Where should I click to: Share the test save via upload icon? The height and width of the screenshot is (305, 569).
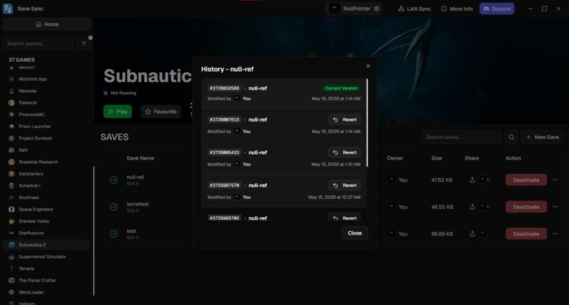pyautogui.click(x=472, y=233)
